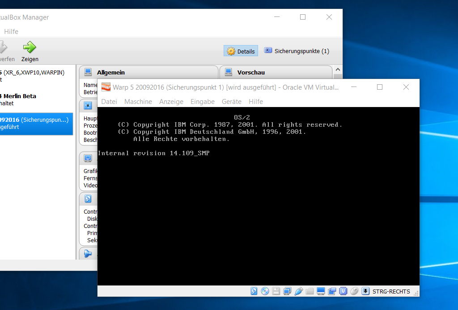The width and height of the screenshot is (458, 310).
Task: Click the Vorschau section header
Action: (276, 72)
